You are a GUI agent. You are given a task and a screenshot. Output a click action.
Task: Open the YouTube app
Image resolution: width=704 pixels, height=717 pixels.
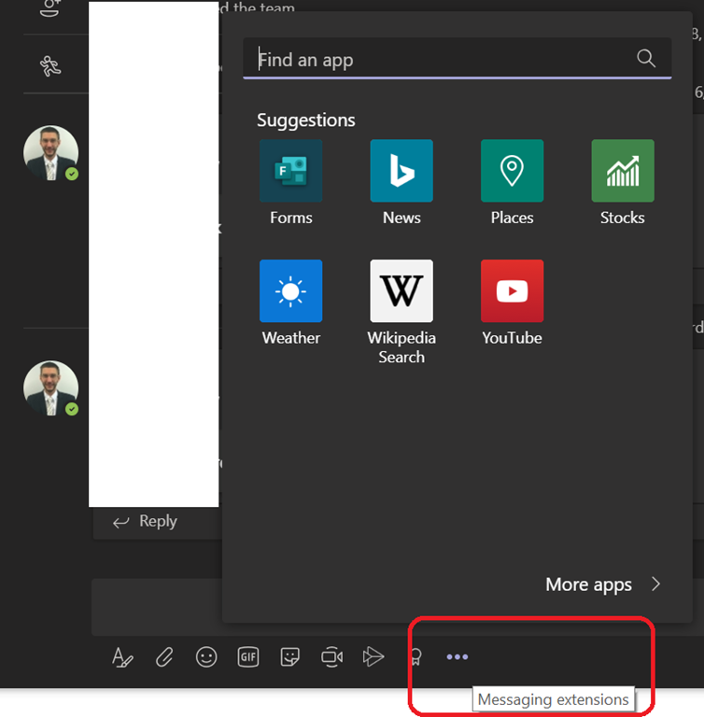point(512,291)
